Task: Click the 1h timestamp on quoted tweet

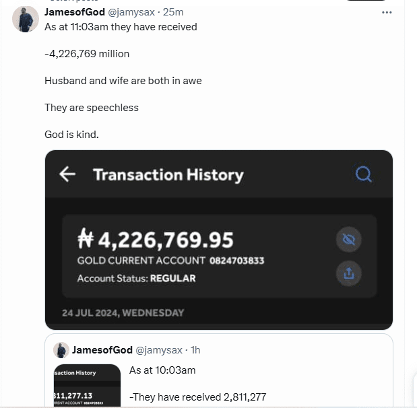Action: click(x=194, y=350)
